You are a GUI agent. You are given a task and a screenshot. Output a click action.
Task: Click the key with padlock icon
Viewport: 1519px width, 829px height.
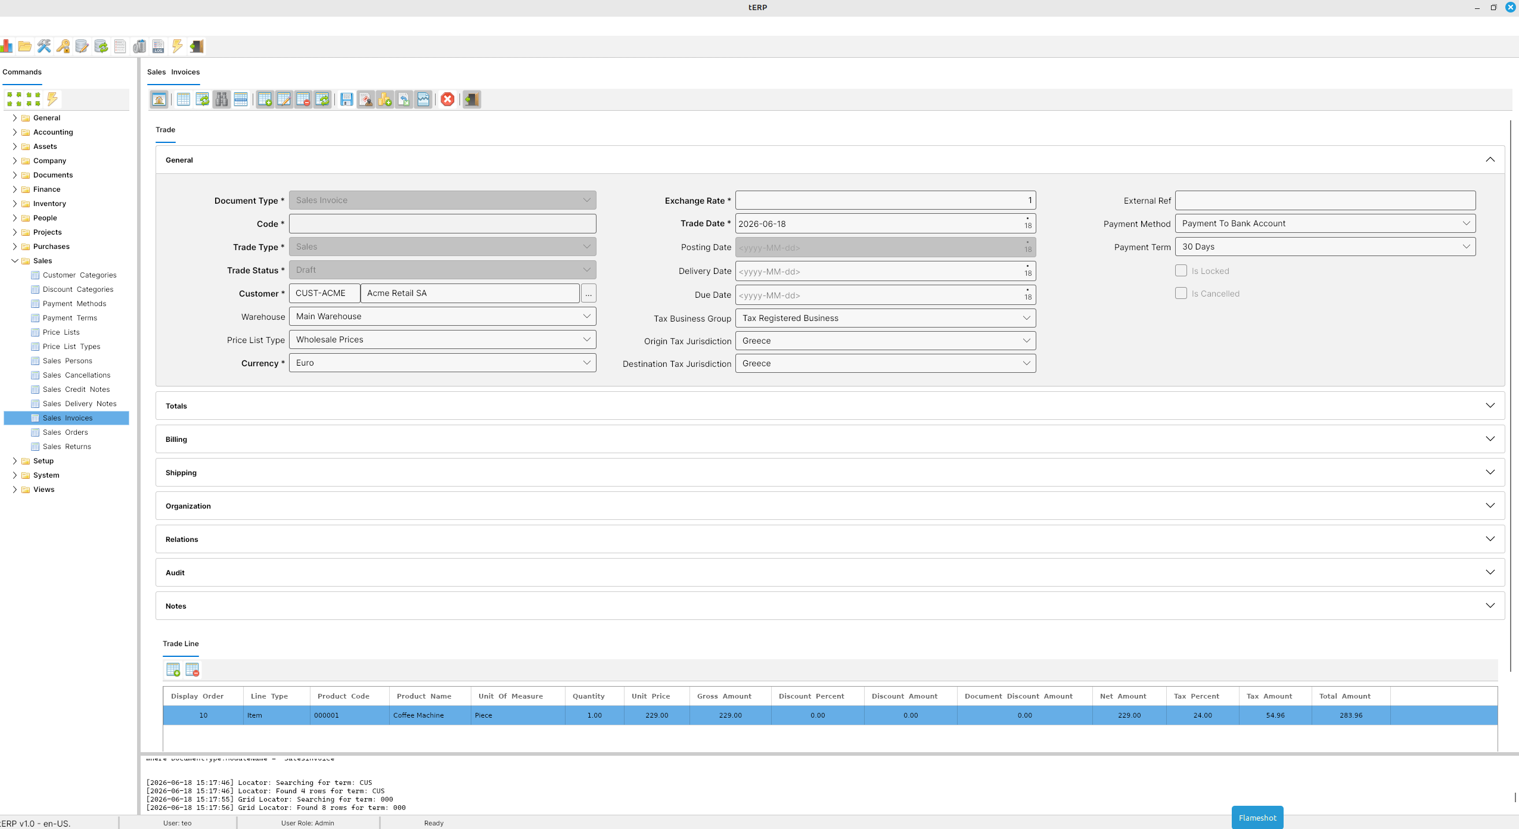coord(63,46)
